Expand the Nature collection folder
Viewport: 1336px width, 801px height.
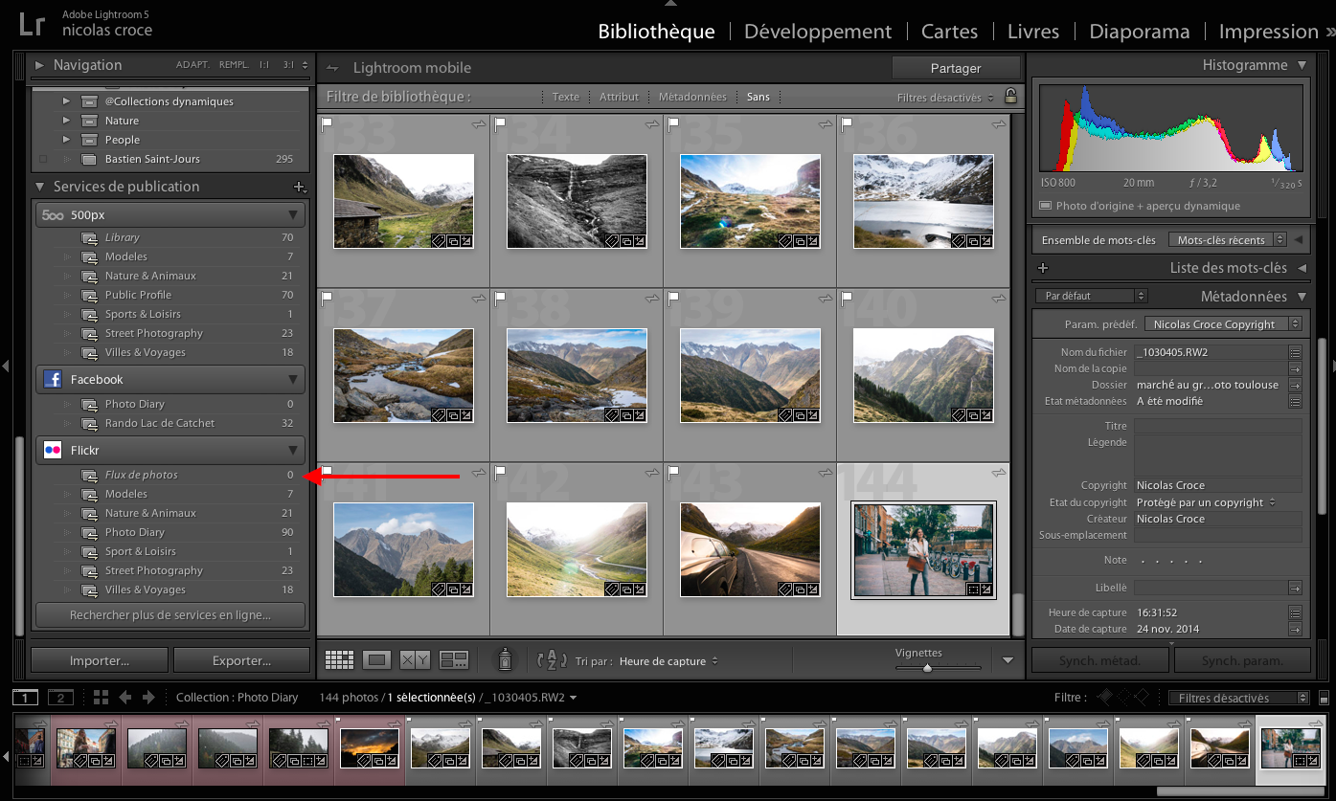(66, 121)
